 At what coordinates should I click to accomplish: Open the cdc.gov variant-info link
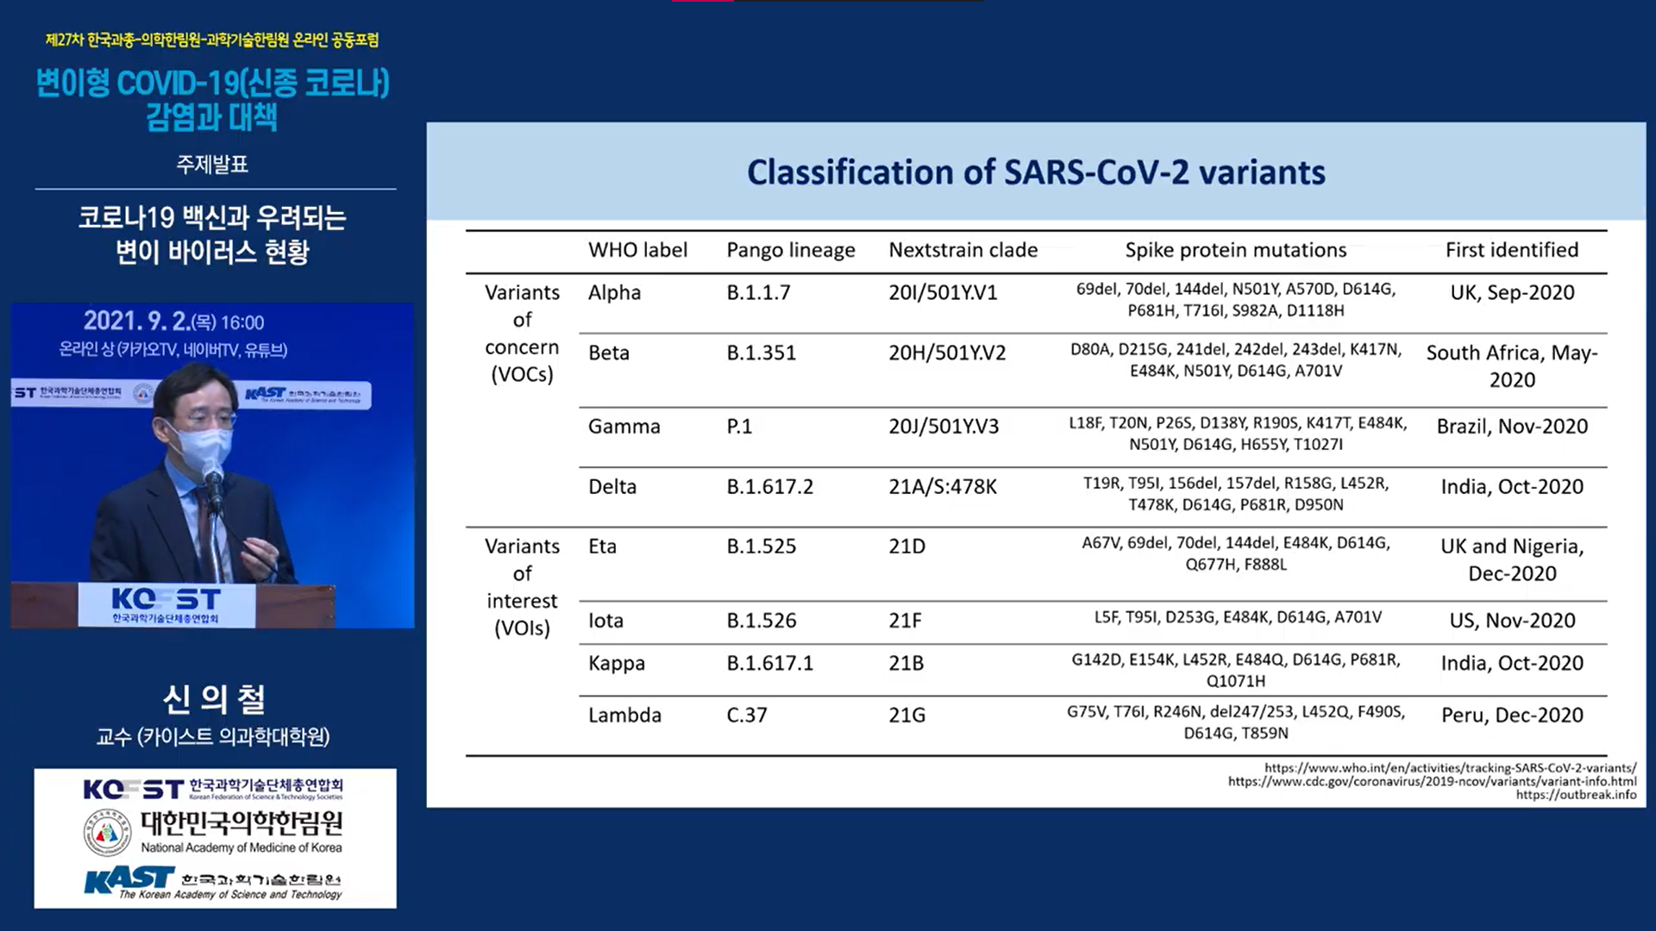point(1432,781)
